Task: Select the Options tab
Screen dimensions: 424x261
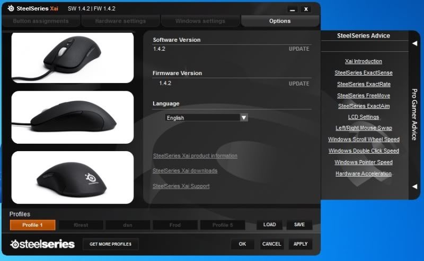Action: [x=280, y=21]
